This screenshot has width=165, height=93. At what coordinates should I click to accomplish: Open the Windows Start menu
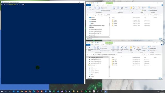2,91
